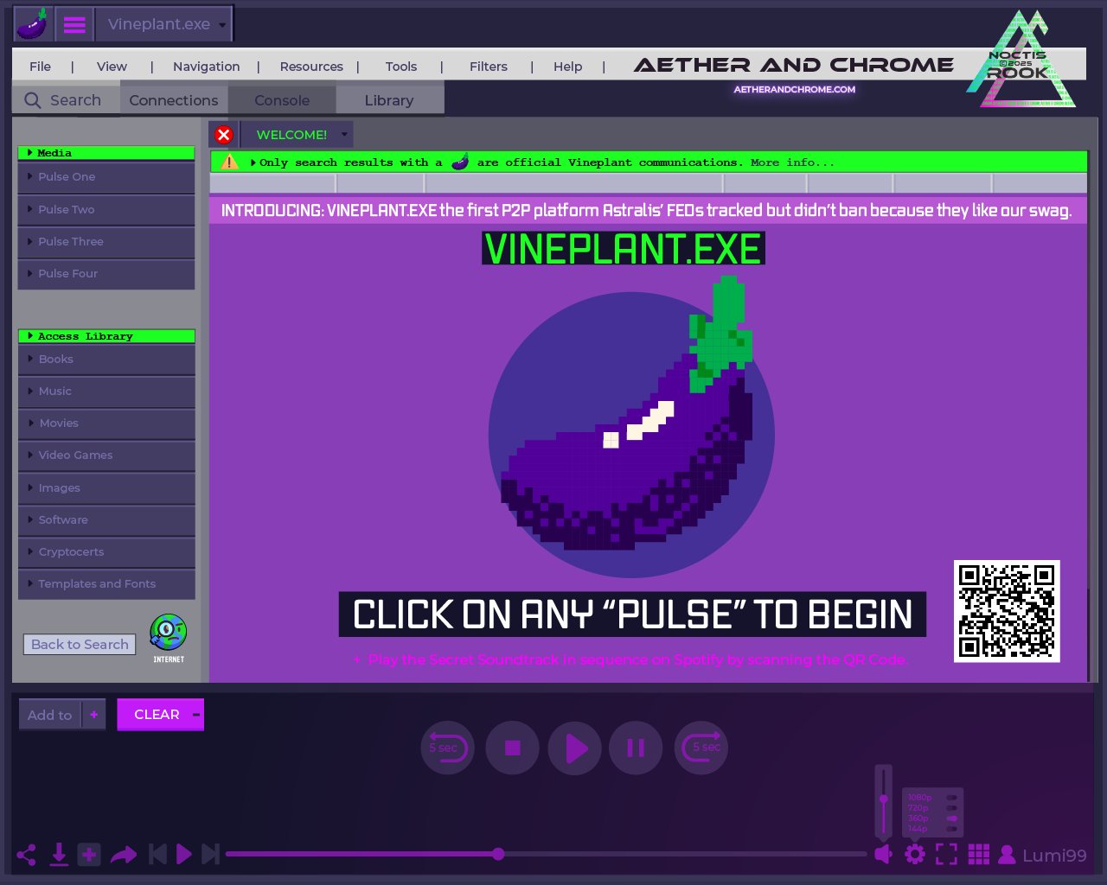Click the eggplant logo icon in the title bar

pyautogui.click(x=33, y=24)
